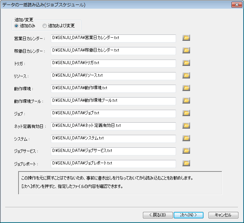
Task: Click the 稼働日カレンダー: label
Action: 30,51
